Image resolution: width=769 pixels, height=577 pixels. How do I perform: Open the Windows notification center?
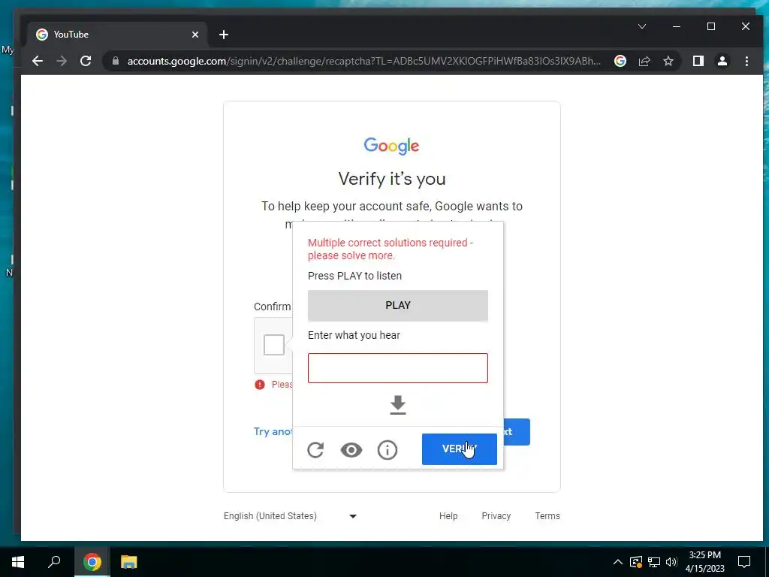[x=744, y=562]
